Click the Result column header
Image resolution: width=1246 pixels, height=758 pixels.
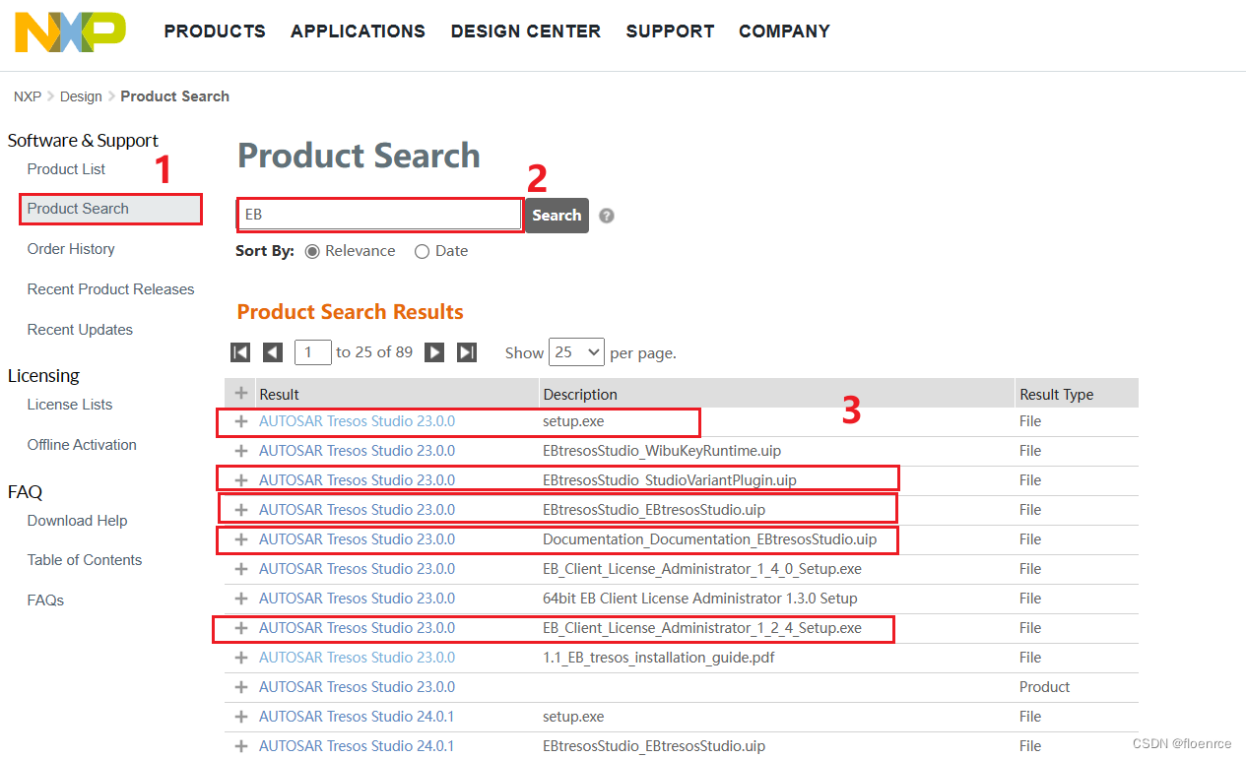[x=279, y=394]
